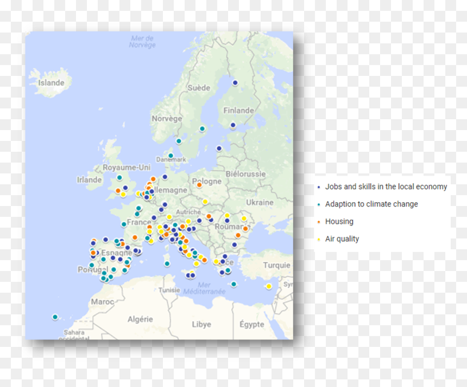The height and width of the screenshot is (387, 467).
Task: Select the yellow marker on Cyprus
Action: point(269,286)
